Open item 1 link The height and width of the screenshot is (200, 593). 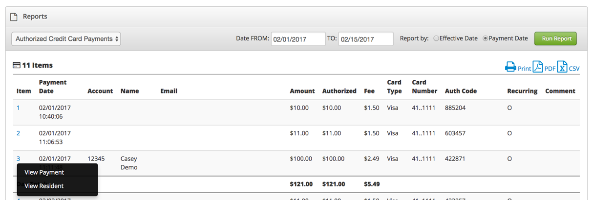point(18,108)
